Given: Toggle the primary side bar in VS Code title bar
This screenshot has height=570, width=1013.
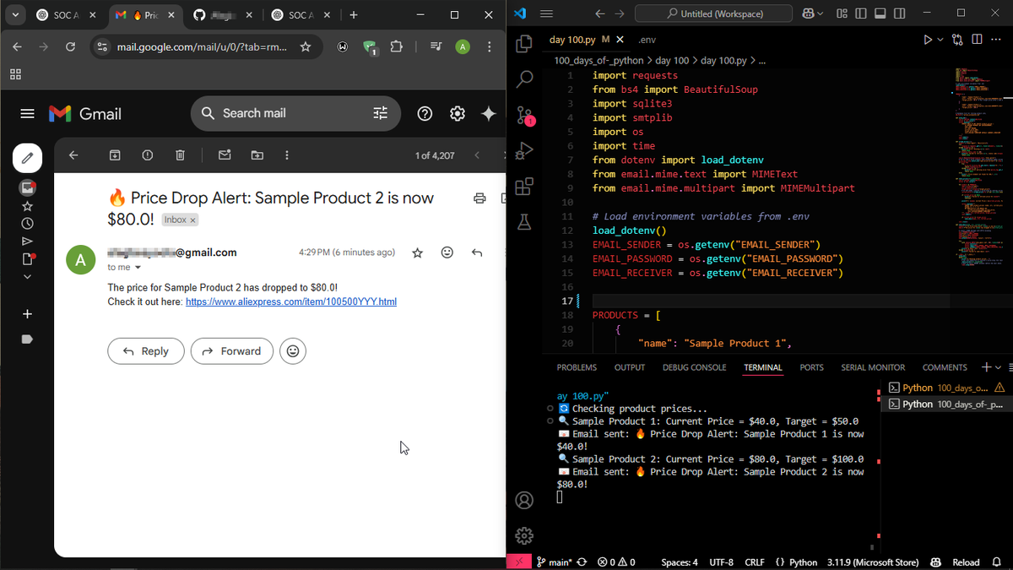Looking at the screenshot, I should pyautogui.click(x=861, y=14).
